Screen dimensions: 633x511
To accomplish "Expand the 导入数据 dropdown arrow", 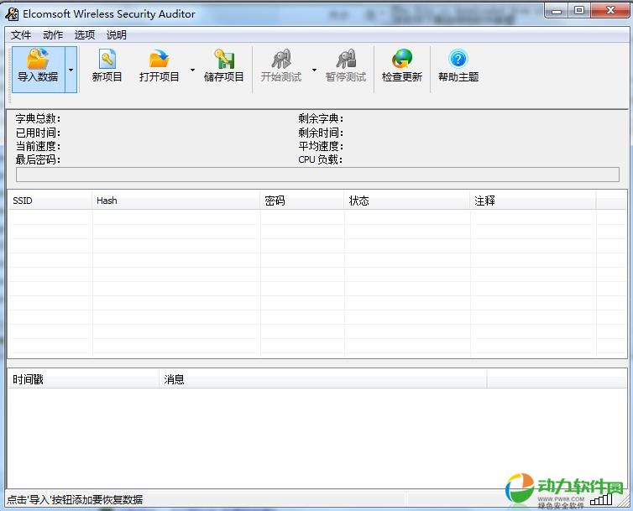I will point(71,70).
